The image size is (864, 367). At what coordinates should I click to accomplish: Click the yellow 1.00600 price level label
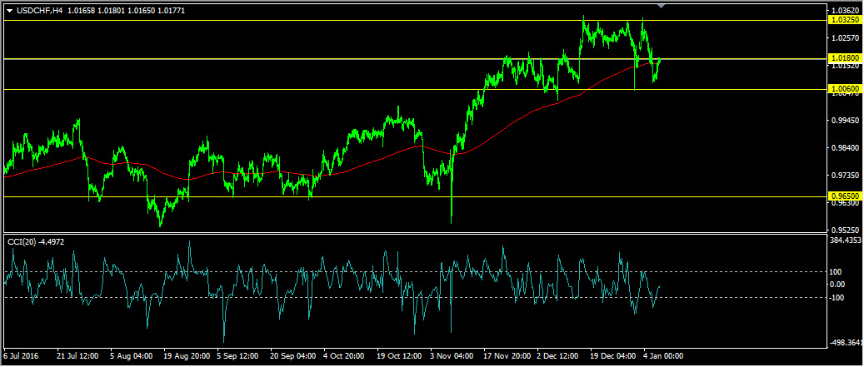(844, 88)
